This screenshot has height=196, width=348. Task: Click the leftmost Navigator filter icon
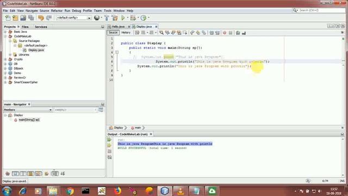[x=8, y=174]
